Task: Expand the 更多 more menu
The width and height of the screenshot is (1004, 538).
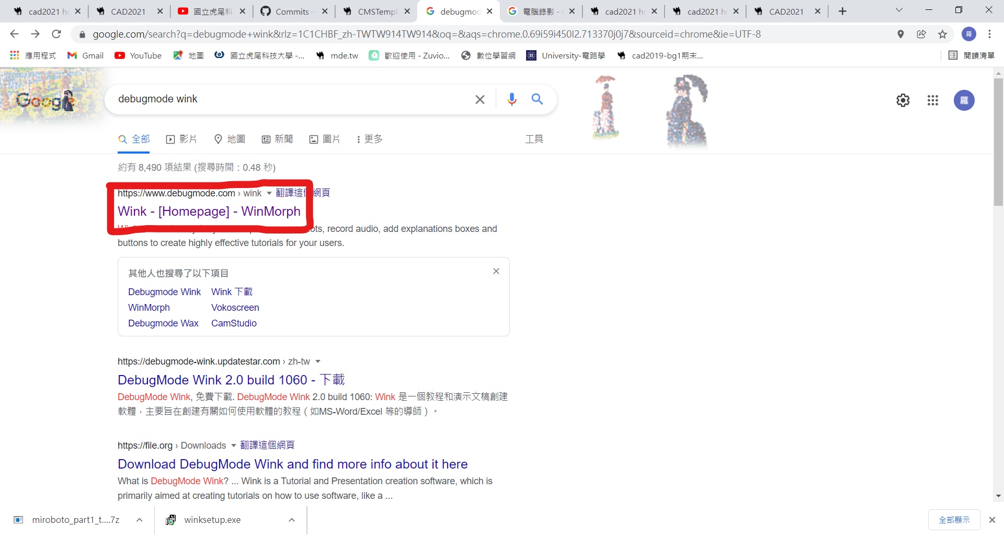Action: (369, 139)
